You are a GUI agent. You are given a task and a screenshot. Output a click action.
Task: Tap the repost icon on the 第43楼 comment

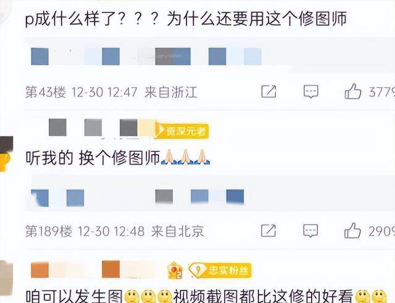pos(268,92)
